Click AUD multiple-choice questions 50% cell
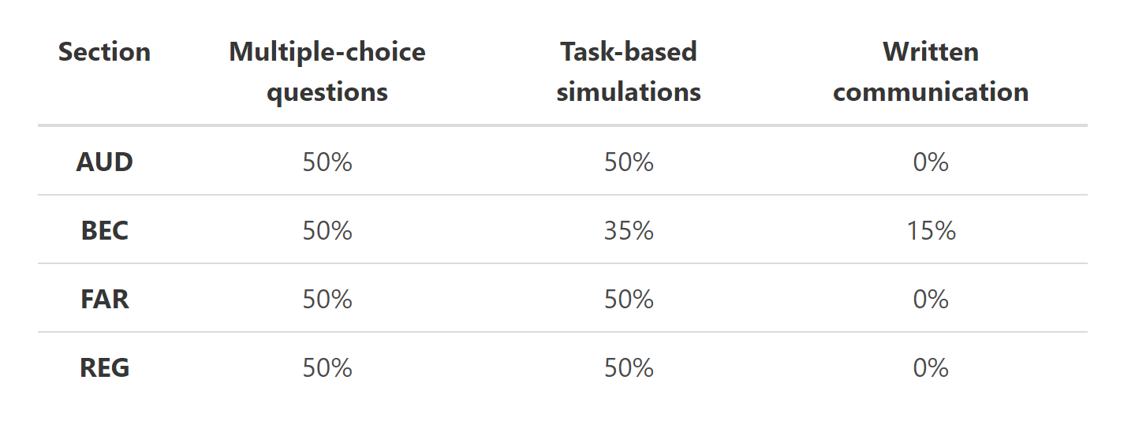Viewport: 1135px width, 421px height. (327, 162)
